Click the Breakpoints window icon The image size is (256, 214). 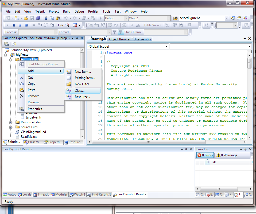click(75, 25)
